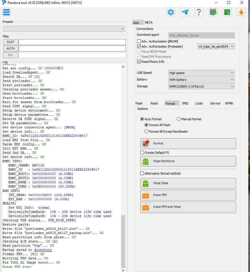The width and height of the screenshot is (250, 272).
Task: Click the orange download arrow icon
Action: pos(241,12)
